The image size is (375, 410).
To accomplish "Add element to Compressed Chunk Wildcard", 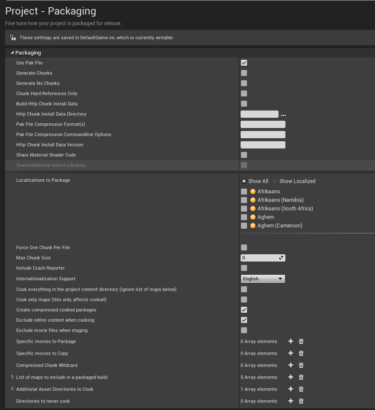I will pos(291,365).
